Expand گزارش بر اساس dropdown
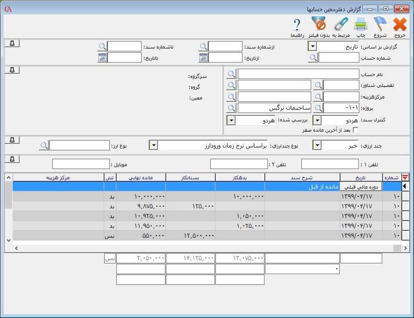The image size is (414, 318). click(x=313, y=46)
